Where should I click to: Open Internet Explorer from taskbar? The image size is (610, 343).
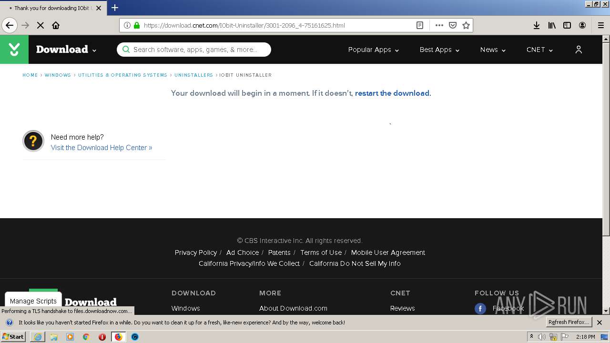(x=38, y=337)
